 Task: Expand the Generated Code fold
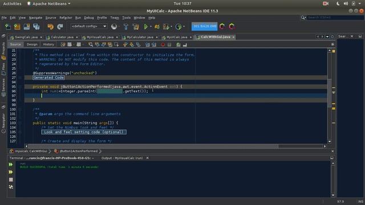48,77
